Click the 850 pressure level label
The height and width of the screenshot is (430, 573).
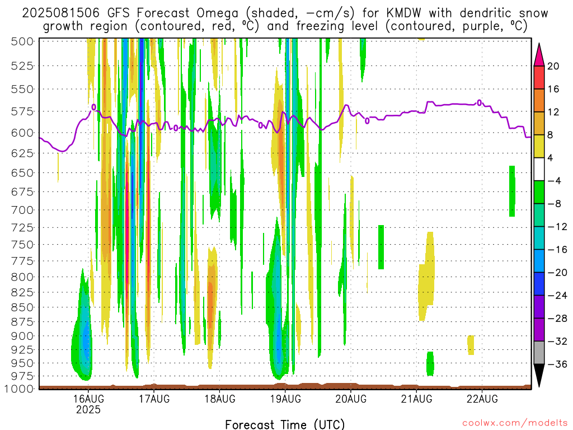pos(22,307)
